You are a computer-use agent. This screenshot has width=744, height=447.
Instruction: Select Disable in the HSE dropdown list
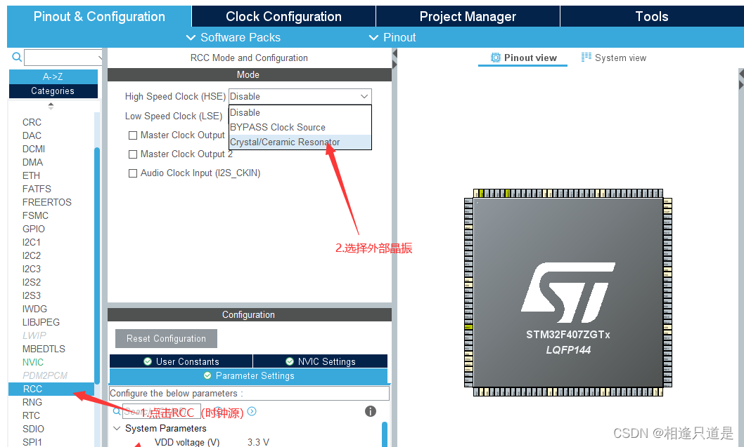point(300,113)
